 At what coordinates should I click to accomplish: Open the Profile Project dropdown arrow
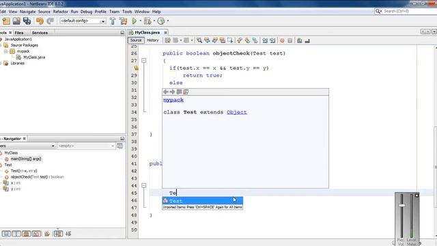pos(168,21)
